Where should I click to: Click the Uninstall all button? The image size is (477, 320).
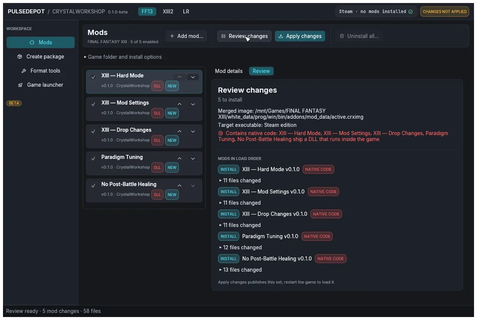coord(359,36)
